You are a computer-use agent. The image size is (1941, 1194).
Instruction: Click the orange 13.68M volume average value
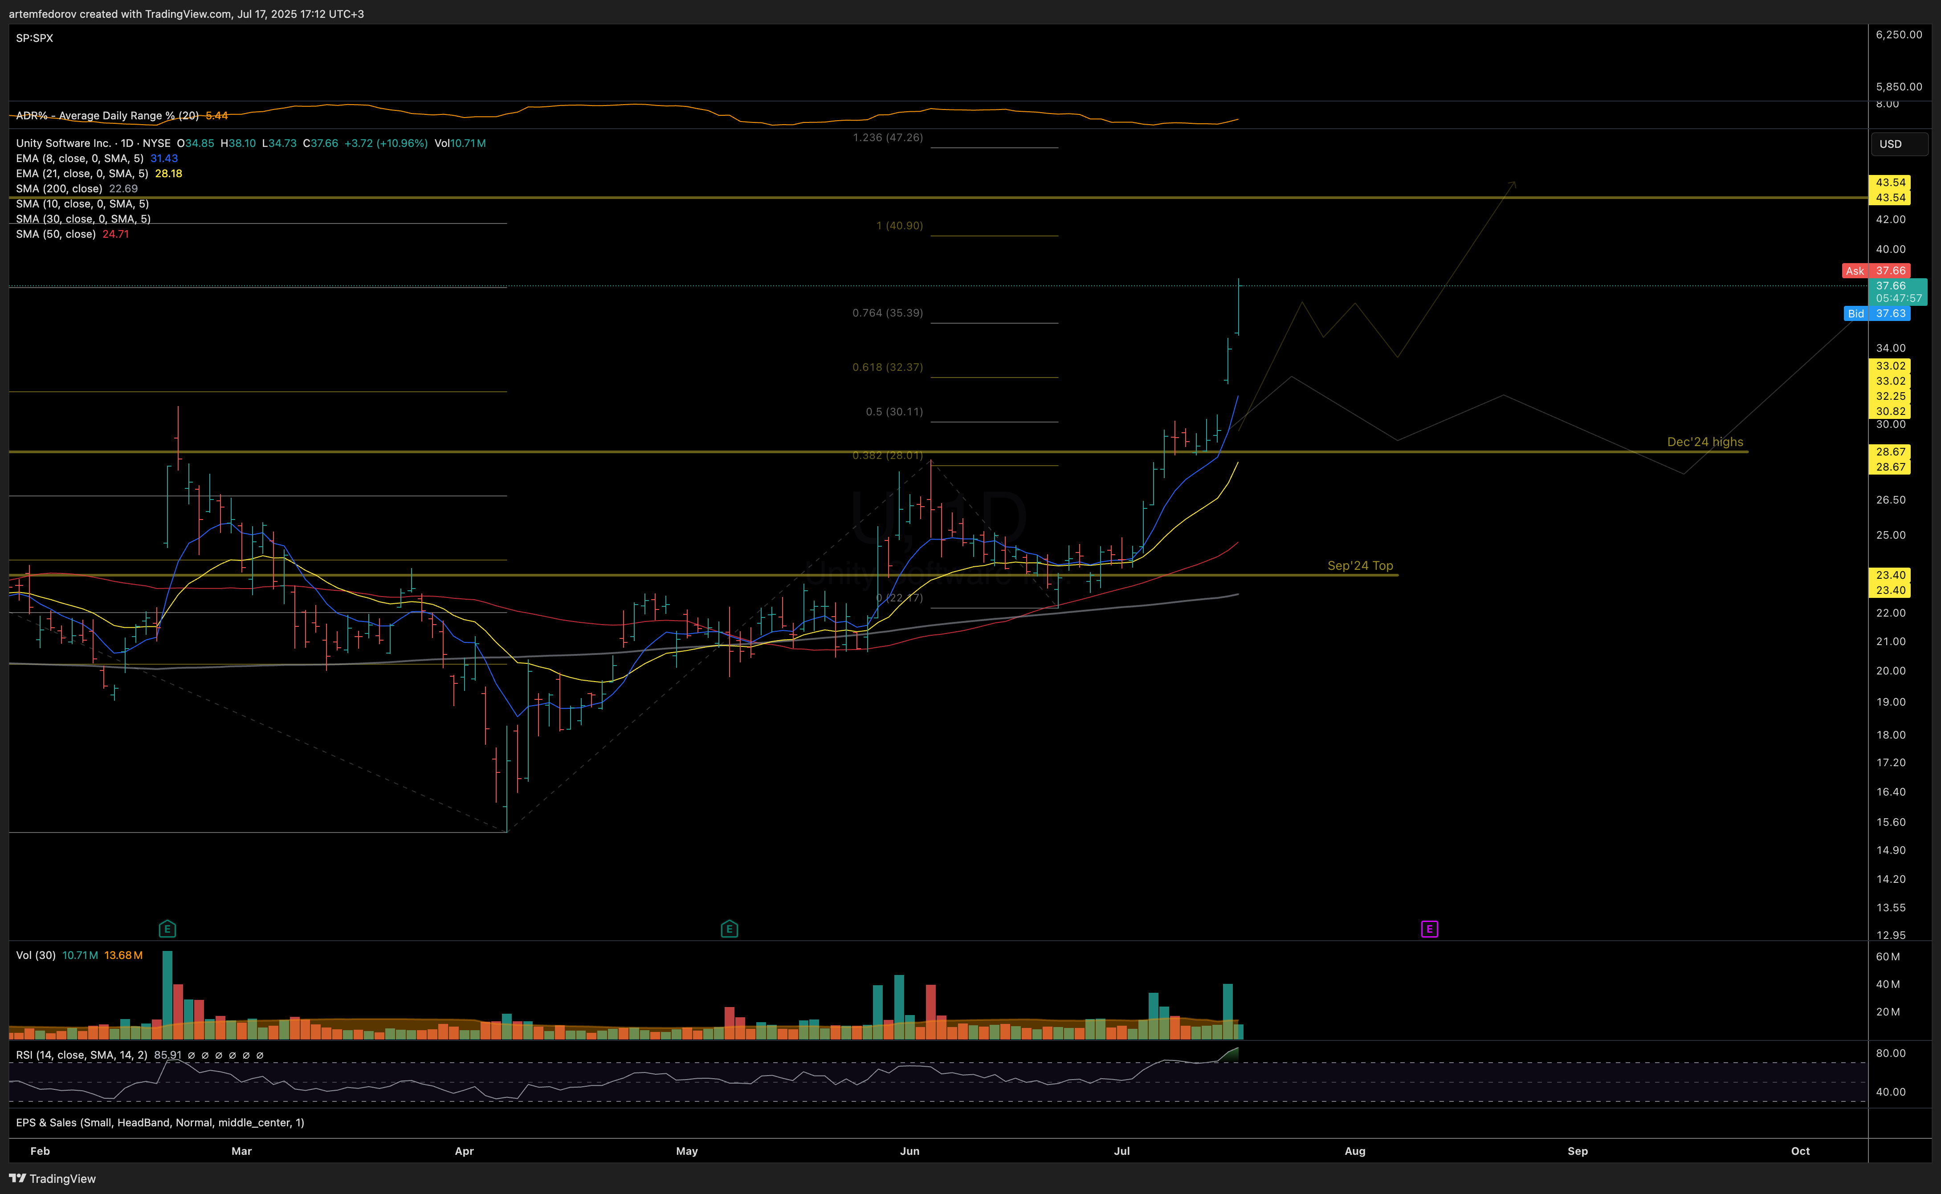click(x=123, y=955)
